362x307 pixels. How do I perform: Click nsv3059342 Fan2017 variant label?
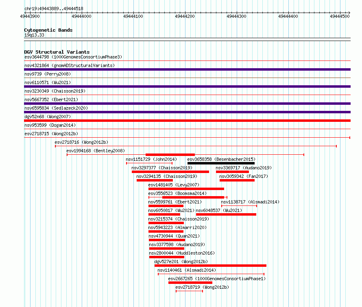point(244,176)
